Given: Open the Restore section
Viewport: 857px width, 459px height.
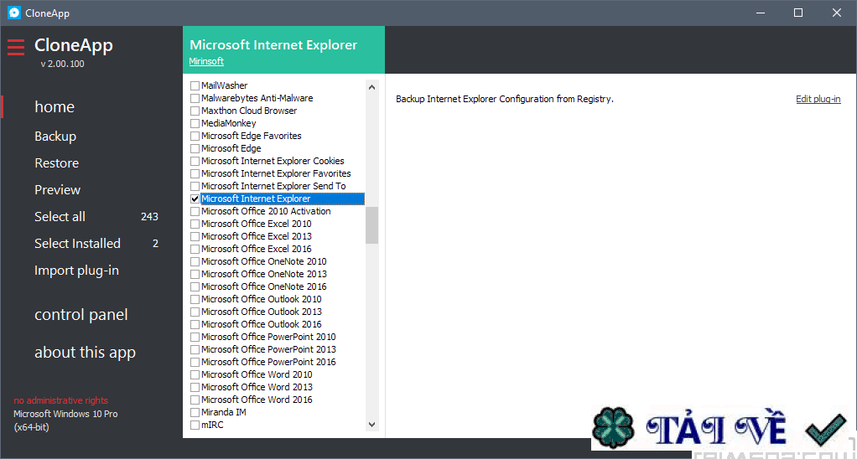Looking at the screenshot, I should tap(56, 163).
